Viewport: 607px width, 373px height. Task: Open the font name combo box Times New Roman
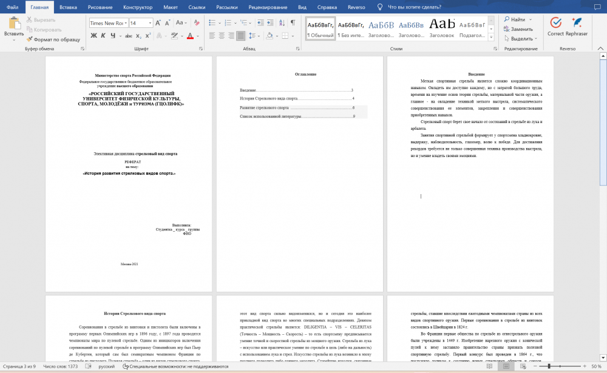tap(109, 23)
